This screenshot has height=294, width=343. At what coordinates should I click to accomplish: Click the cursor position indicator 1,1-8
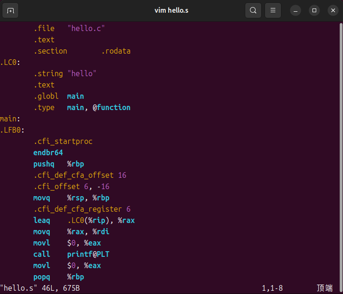click(x=273, y=288)
